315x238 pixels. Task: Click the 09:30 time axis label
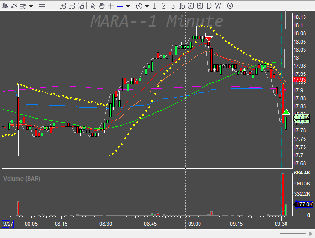click(x=281, y=224)
